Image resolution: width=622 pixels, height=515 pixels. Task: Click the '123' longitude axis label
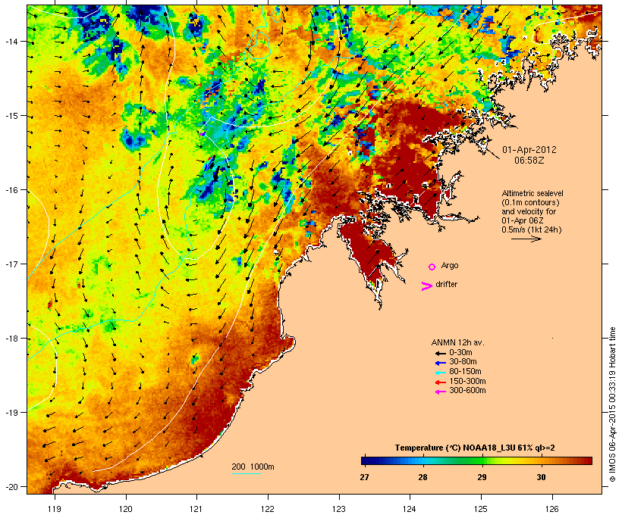click(339, 509)
